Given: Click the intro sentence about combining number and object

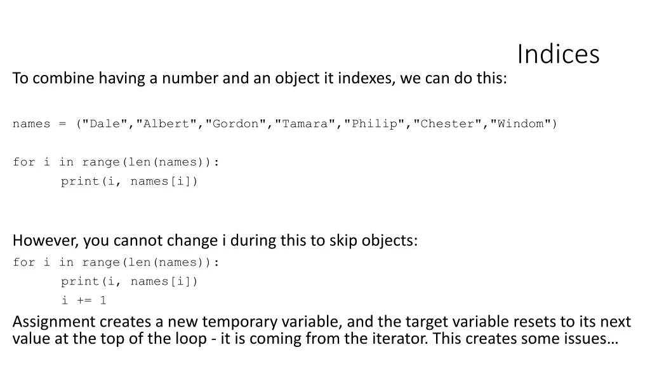Looking at the screenshot, I should point(260,78).
